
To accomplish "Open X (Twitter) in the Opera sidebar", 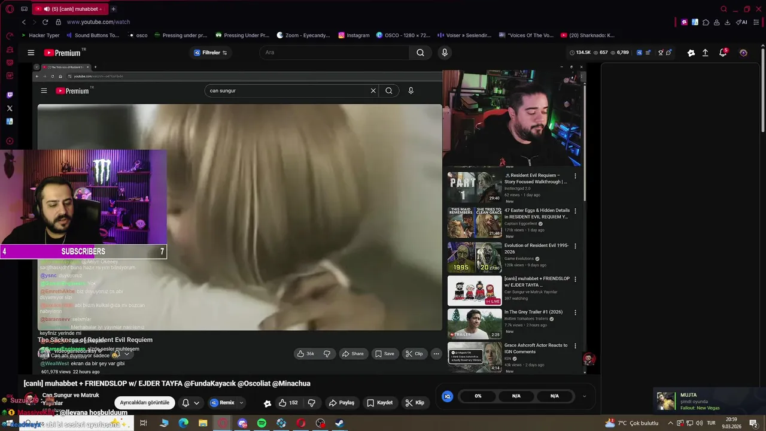I will [10, 108].
